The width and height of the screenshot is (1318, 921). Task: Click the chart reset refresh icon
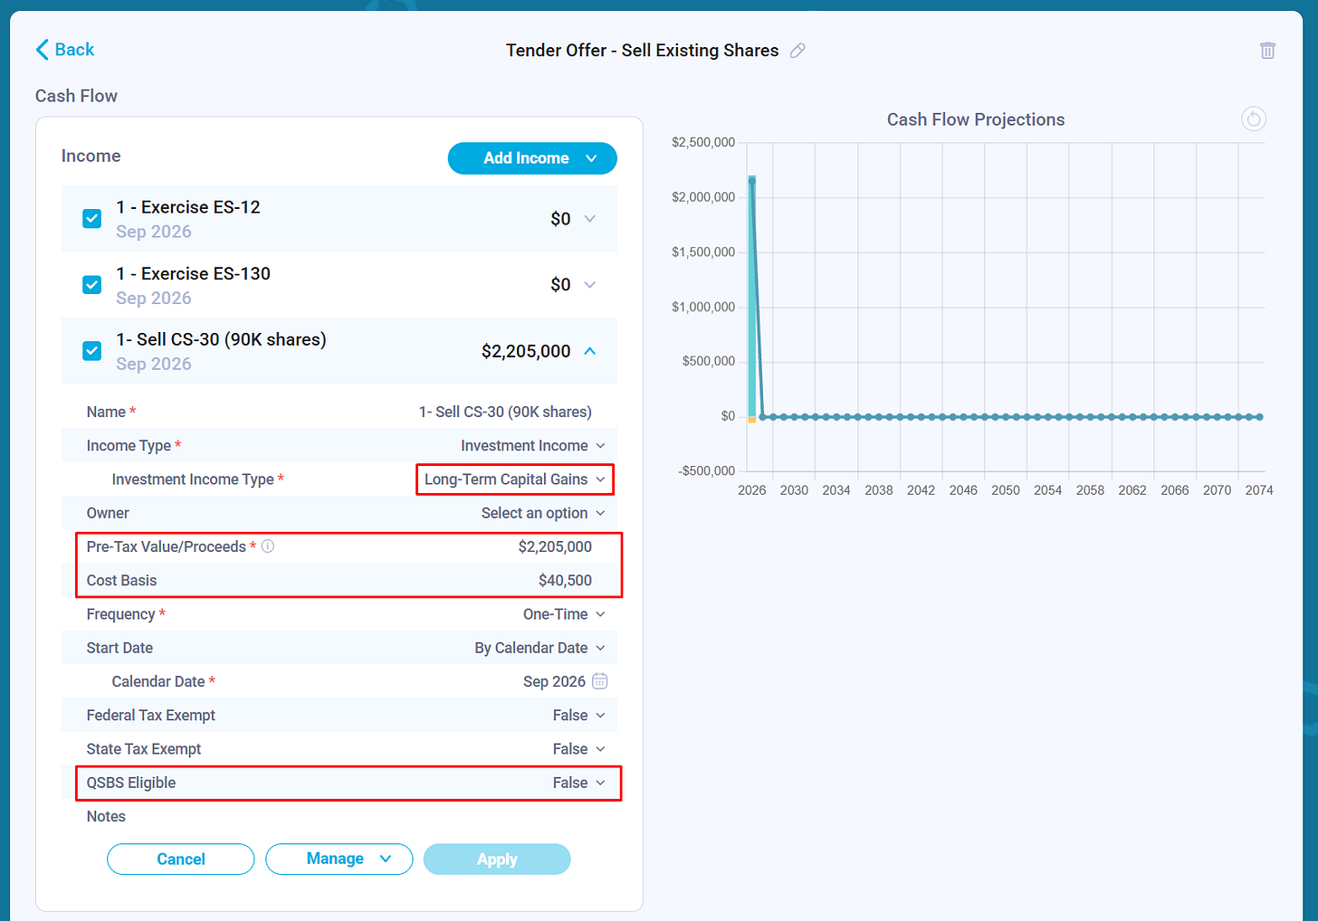pyautogui.click(x=1253, y=119)
